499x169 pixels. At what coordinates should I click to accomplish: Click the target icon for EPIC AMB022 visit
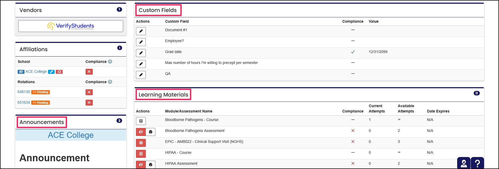point(141,143)
